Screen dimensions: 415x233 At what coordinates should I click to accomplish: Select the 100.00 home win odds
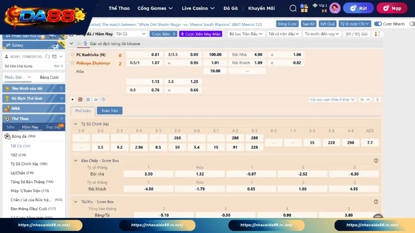215,55
